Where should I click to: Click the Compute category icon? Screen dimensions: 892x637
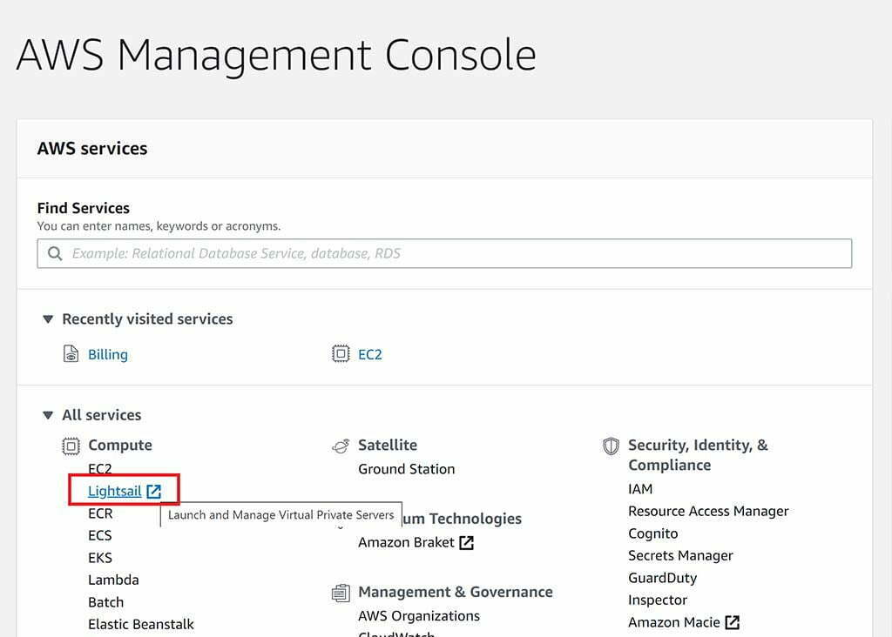point(71,446)
